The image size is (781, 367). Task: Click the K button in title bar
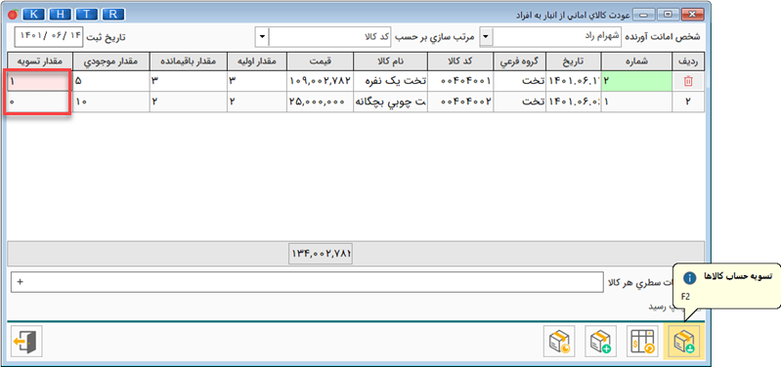point(34,15)
